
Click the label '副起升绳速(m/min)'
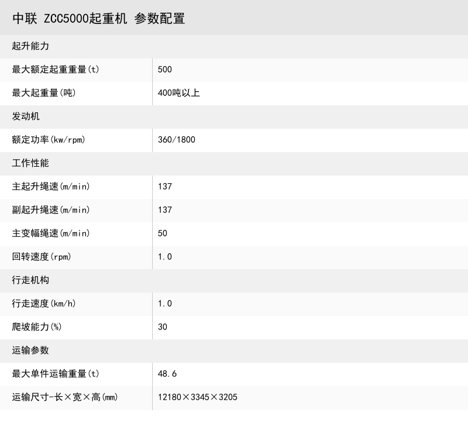[51, 210]
